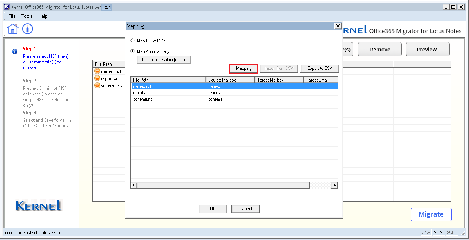Click the horizontal scrollbar thumb of mapping table
469x240 pixels.
tap(223, 185)
